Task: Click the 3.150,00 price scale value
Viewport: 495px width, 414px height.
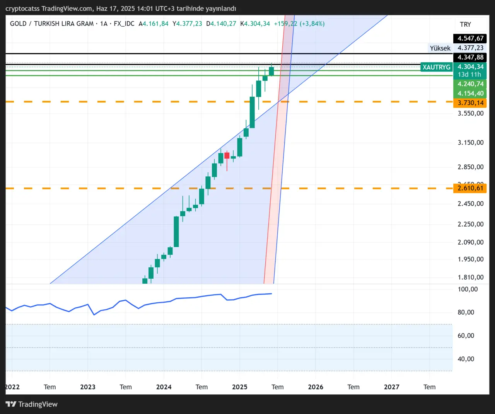Action: 470,143
